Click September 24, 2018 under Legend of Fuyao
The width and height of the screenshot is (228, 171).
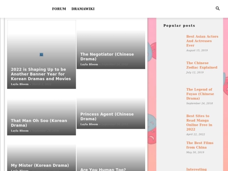199,103
